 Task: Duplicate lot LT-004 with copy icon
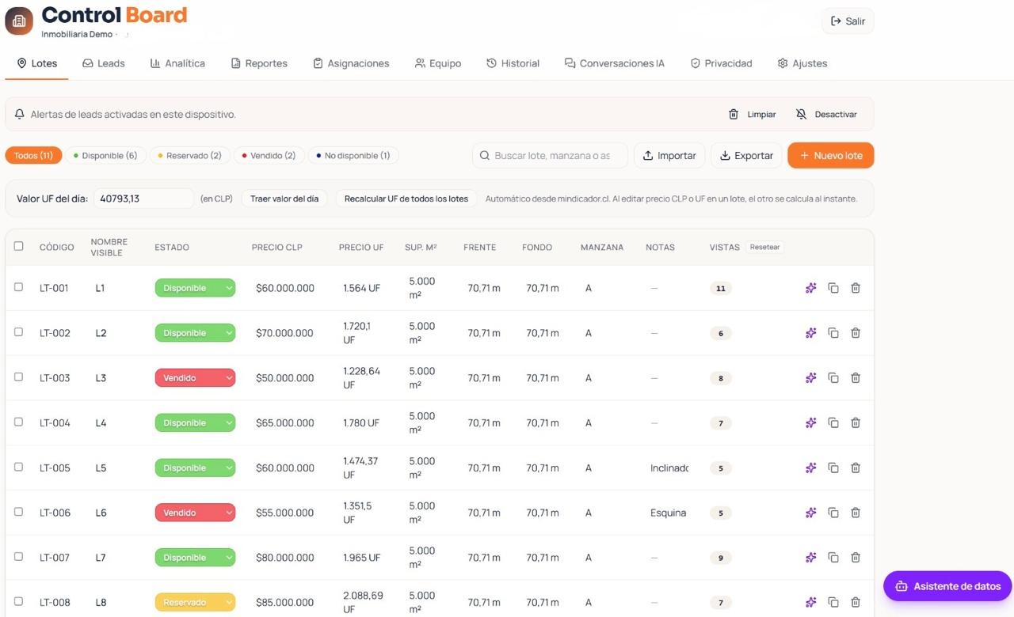[833, 423]
